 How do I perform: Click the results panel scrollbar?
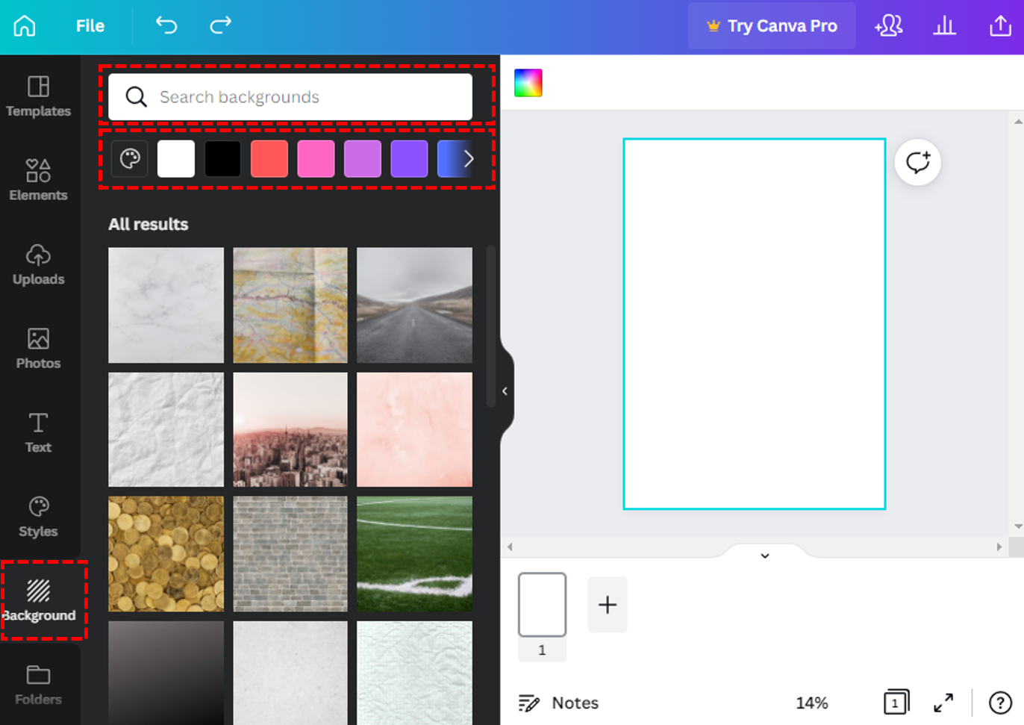point(491,326)
